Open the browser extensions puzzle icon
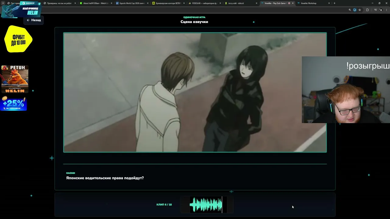390x219 pixels. (367, 10)
